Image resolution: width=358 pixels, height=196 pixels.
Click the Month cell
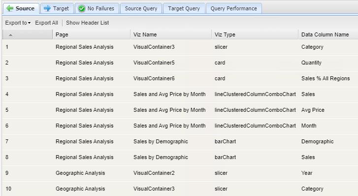click(x=309, y=126)
